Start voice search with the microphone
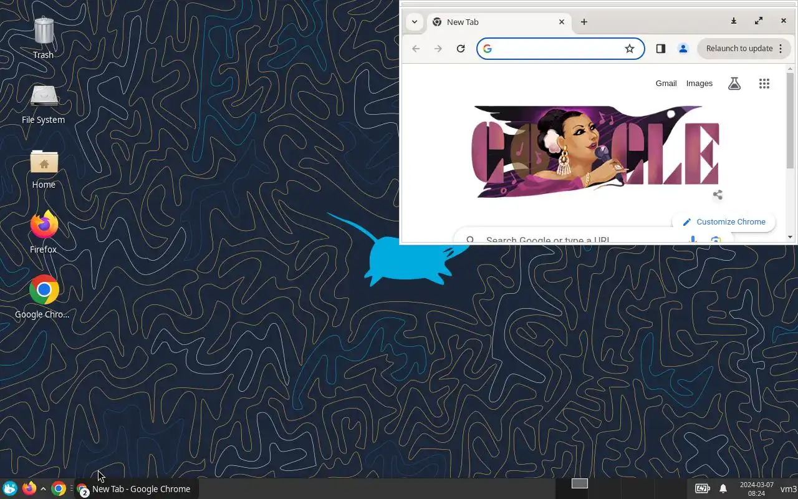The image size is (798, 499). click(x=693, y=240)
